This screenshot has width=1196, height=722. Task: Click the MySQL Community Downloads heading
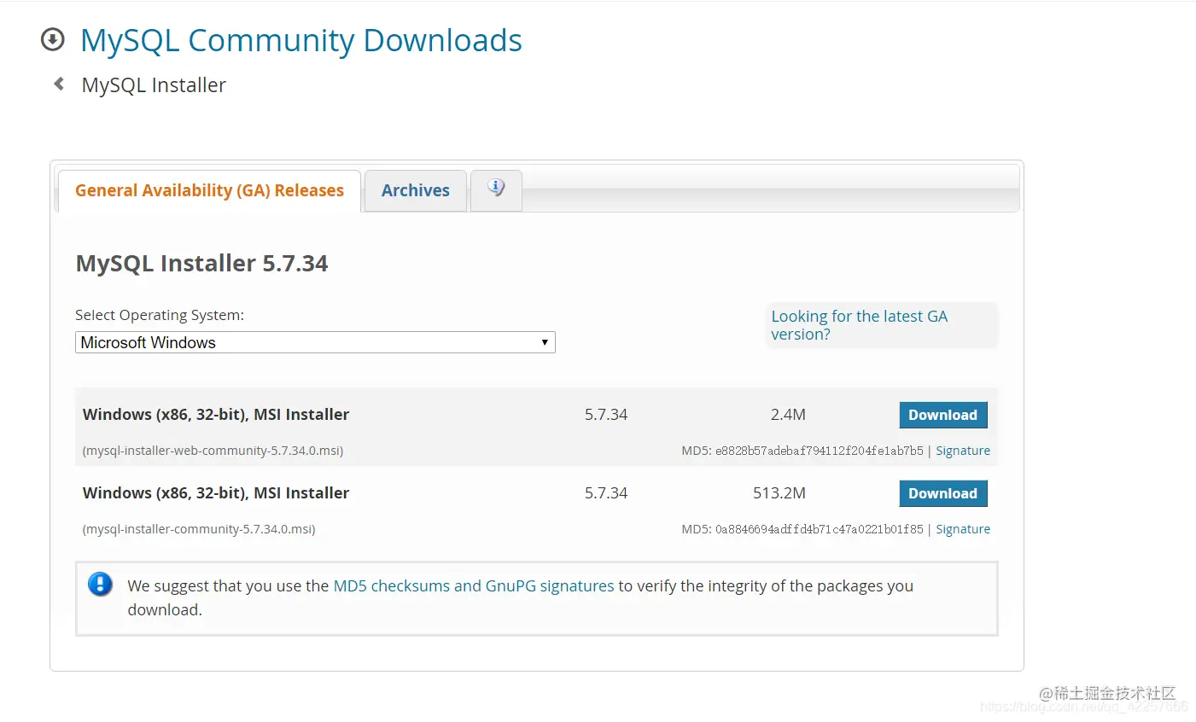tap(301, 40)
